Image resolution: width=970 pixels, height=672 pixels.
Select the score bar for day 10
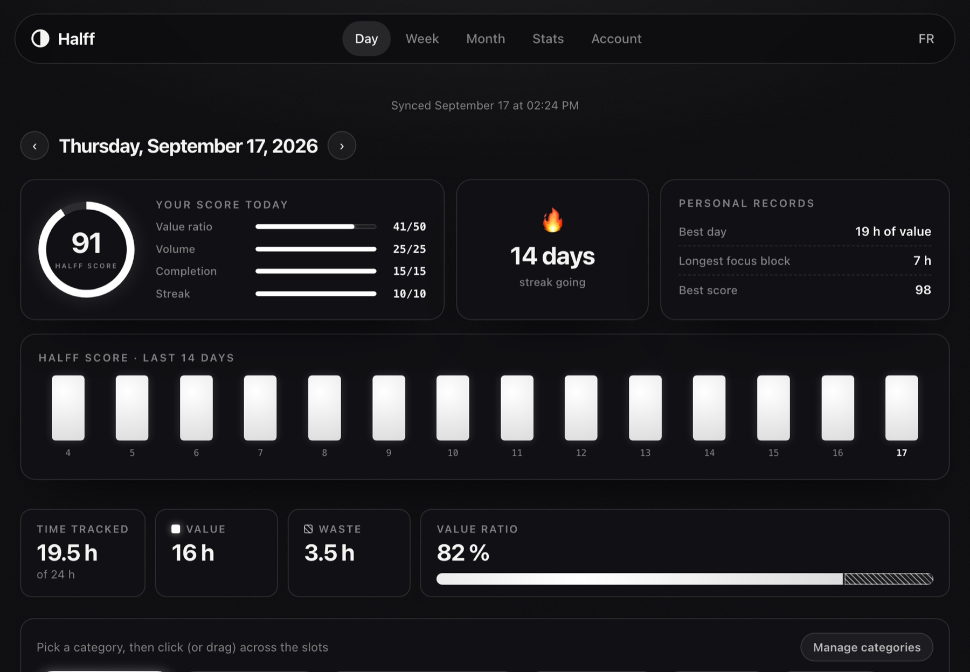(x=453, y=408)
